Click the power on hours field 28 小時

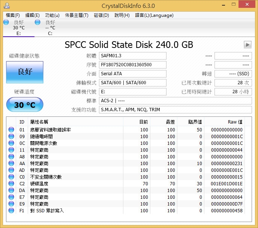233,92
